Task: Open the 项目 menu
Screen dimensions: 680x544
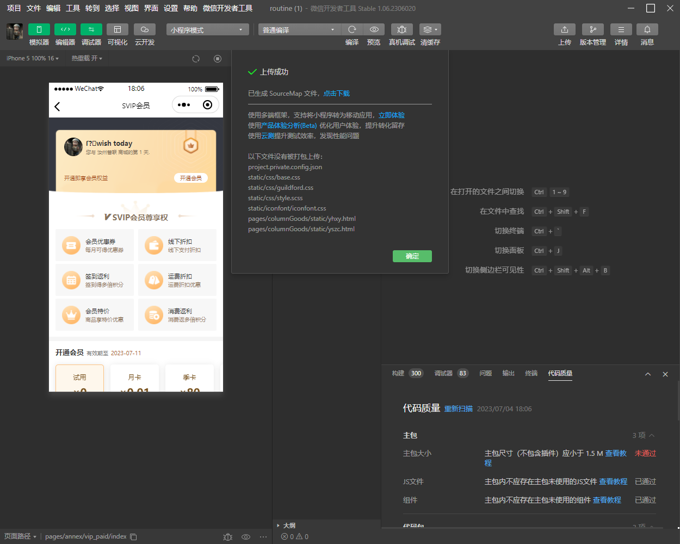Action: coord(14,8)
